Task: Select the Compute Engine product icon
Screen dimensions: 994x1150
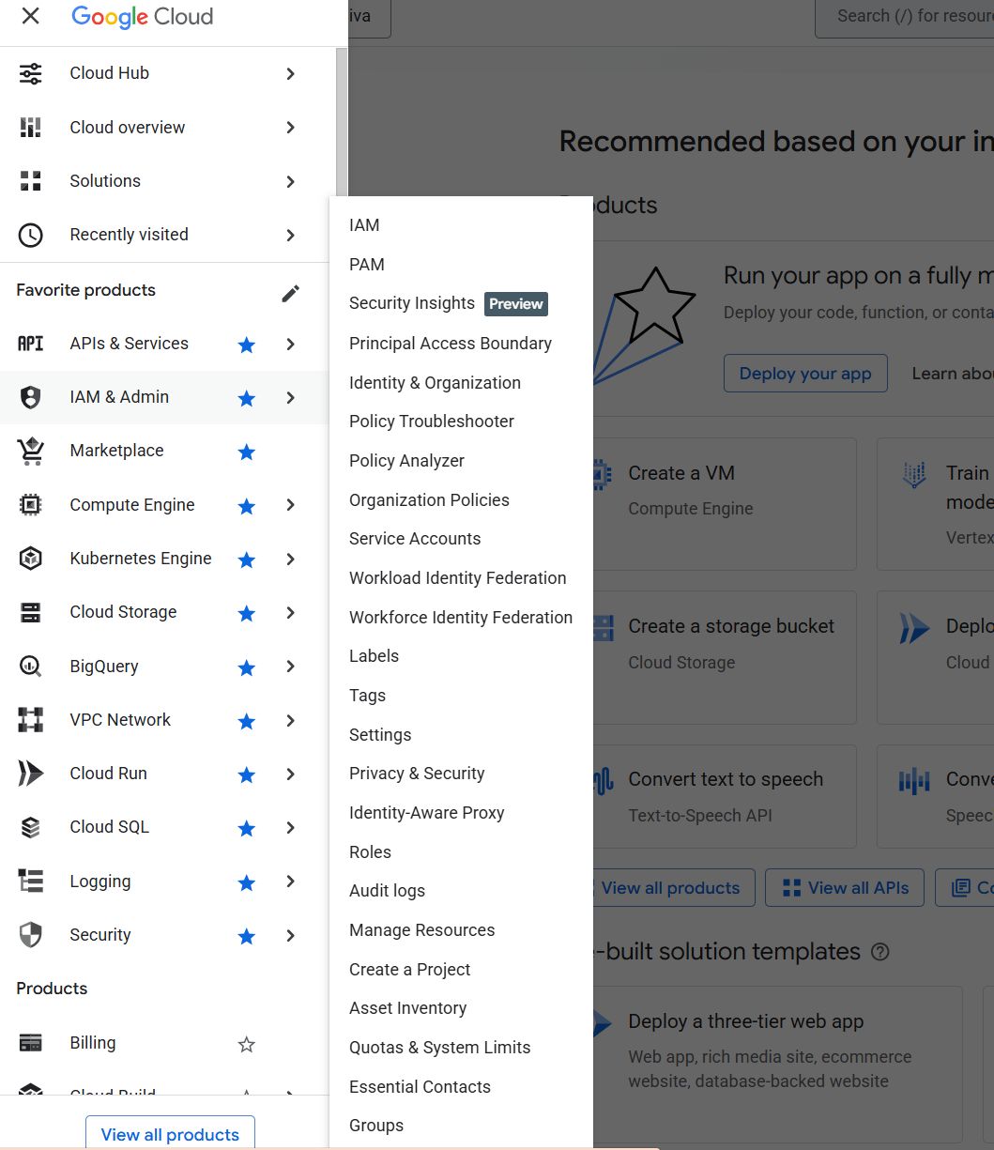Action: click(x=31, y=504)
